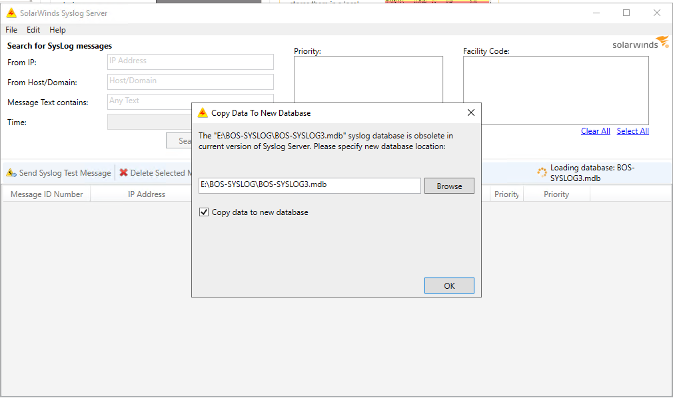683x398 pixels.
Task: Toggle the Copy data to new database checkbox
Action: (203, 212)
